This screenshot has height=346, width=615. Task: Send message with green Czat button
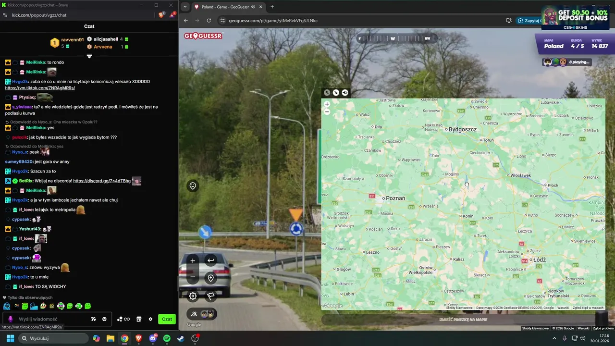tap(167, 319)
